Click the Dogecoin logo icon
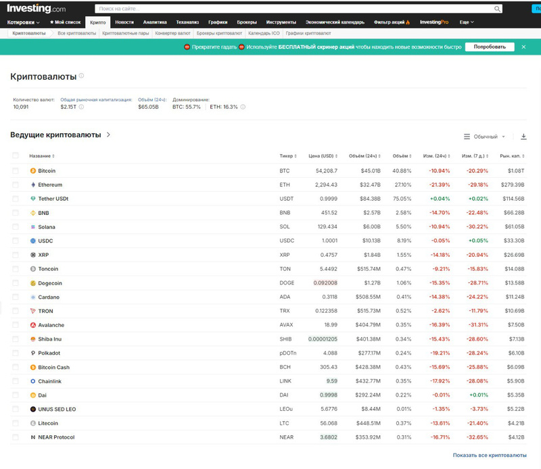Screen dimensions: 541x469 coord(32,282)
